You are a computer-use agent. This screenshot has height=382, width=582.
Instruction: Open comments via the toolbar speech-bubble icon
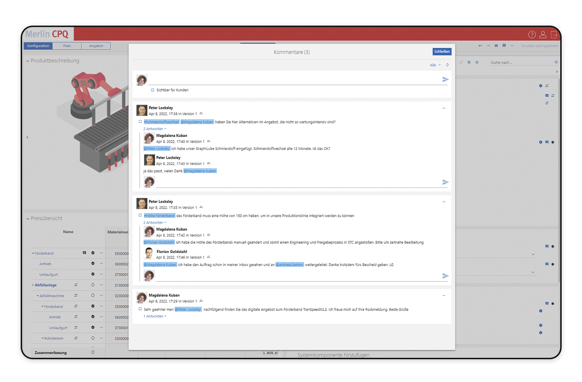coord(504,46)
